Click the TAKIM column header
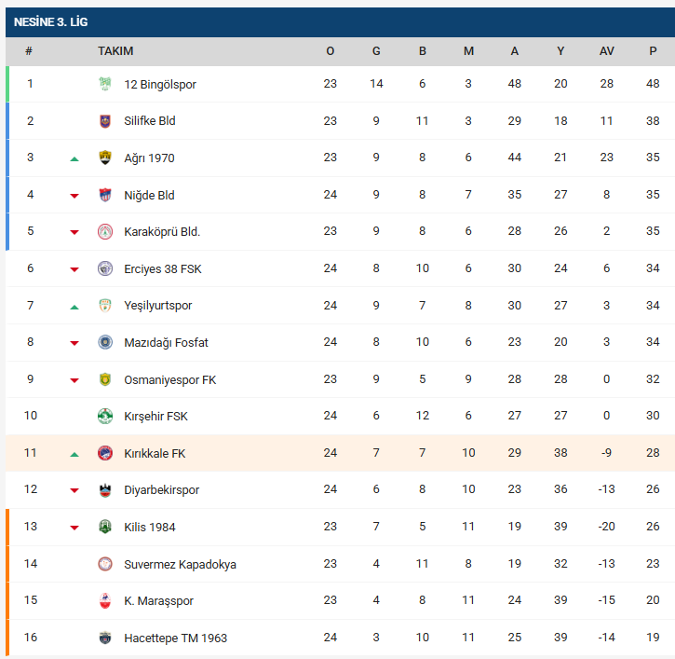Viewport: 675px width, 659px height. click(115, 51)
